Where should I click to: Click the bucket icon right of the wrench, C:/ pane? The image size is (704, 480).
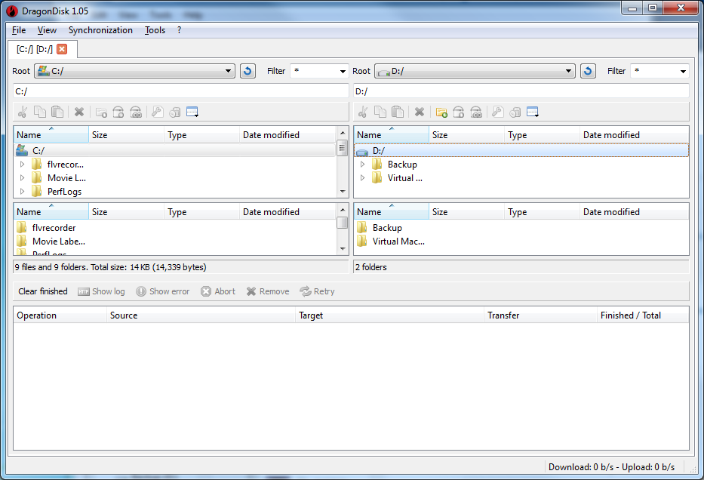tap(174, 112)
